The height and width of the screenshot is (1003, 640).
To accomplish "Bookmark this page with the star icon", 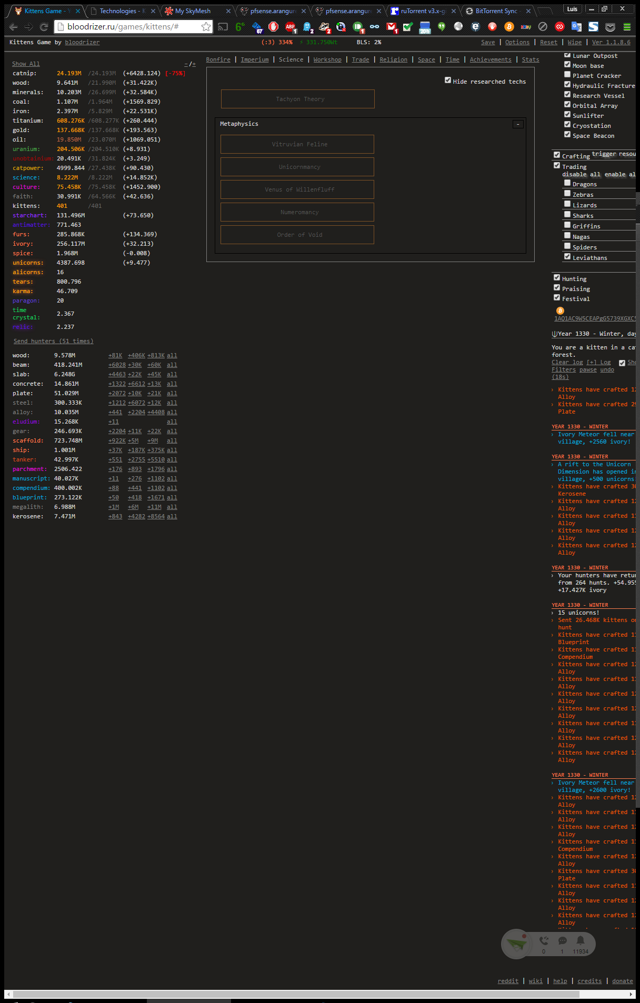I will [206, 27].
